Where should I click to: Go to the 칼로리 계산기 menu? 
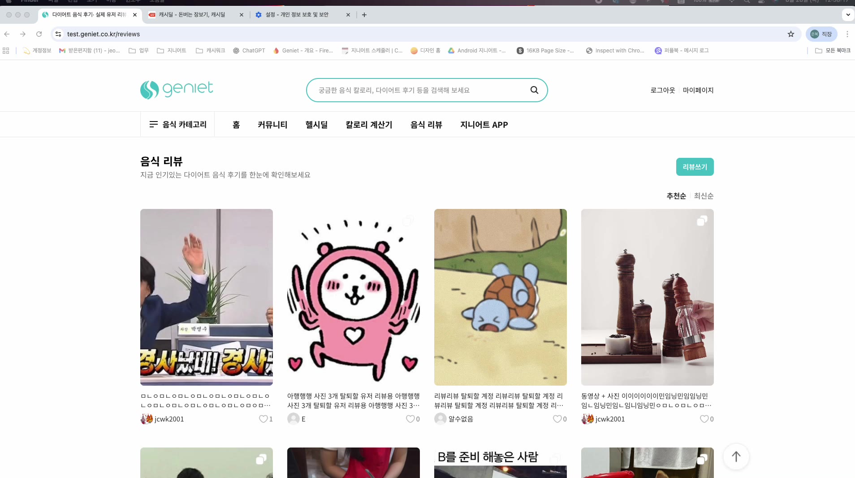point(369,125)
